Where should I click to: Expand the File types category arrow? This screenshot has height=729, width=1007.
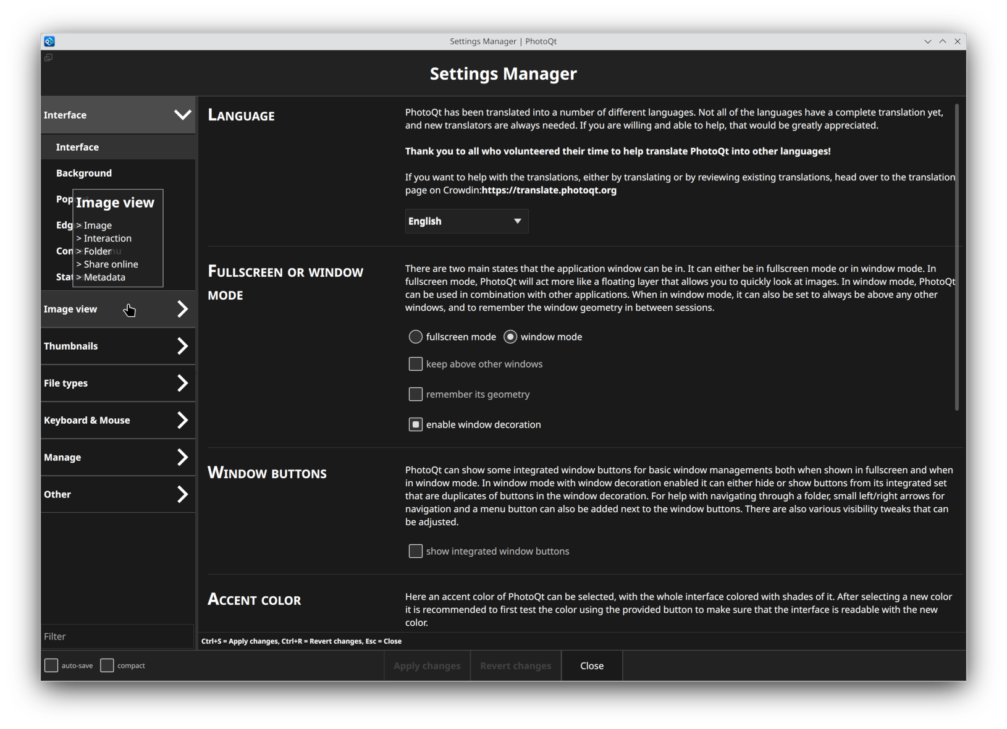tap(182, 383)
